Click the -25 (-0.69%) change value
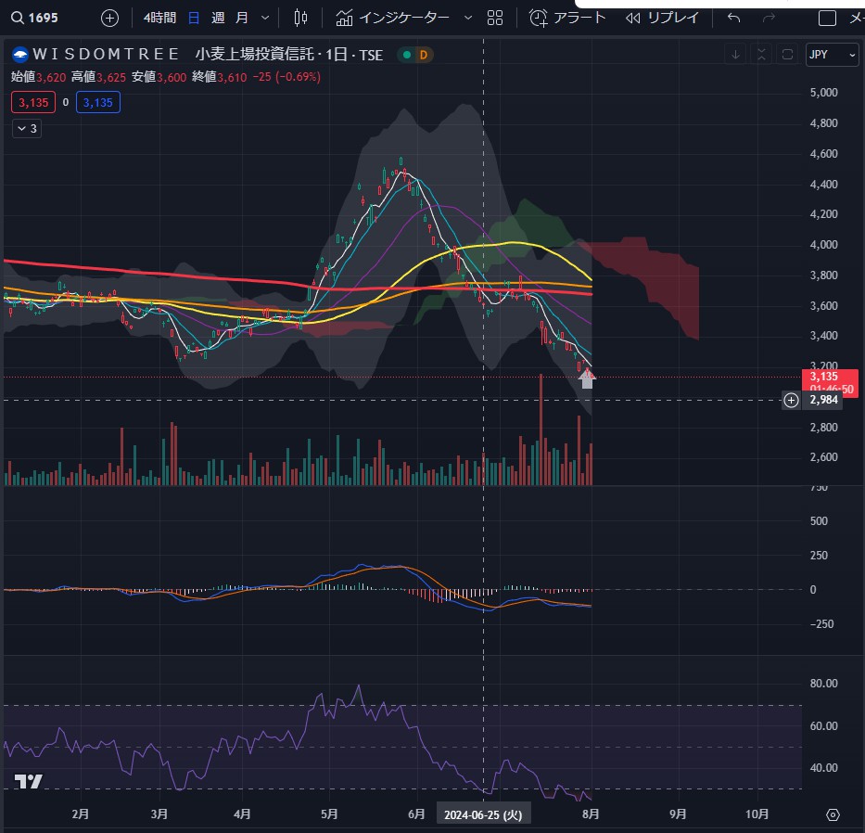This screenshot has width=865, height=833. coord(286,77)
